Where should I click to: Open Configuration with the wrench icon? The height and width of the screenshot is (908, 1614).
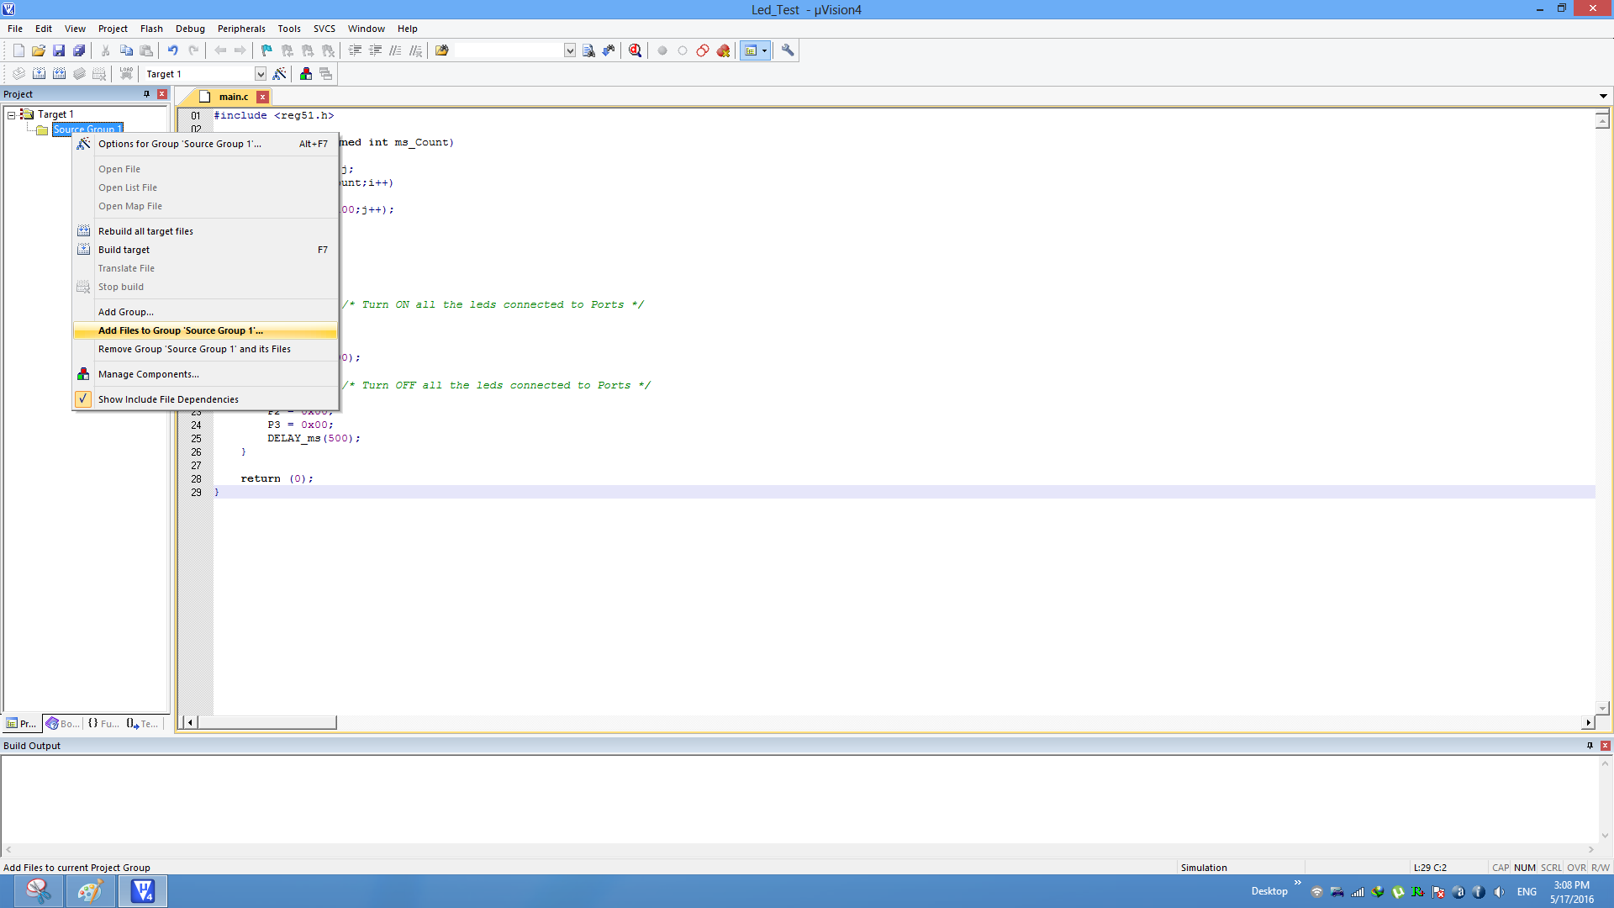(x=788, y=50)
